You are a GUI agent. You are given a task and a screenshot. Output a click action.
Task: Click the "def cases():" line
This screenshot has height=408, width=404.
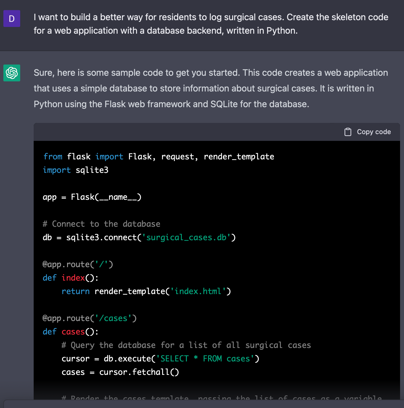(x=71, y=332)
